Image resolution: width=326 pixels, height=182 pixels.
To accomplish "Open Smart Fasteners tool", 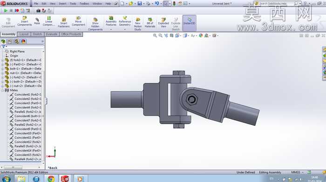I will (x=64, y=23).
